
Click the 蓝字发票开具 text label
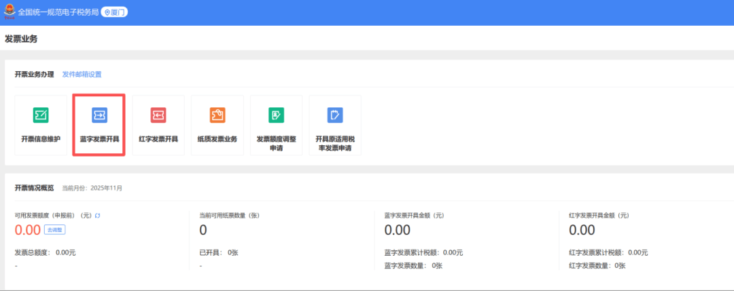tap(99, 139)
